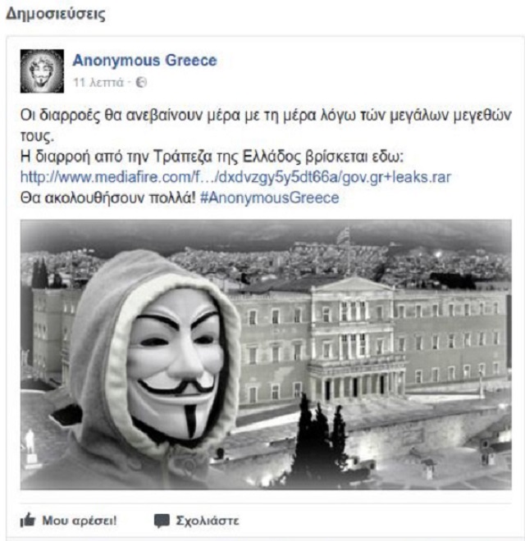
Task: Click the thumbs-up Like icon
Action: (28, 520)
